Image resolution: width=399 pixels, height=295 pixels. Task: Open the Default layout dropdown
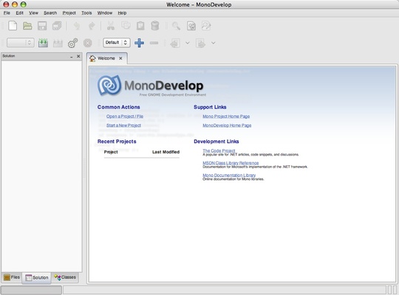click(x=117, y=43)
